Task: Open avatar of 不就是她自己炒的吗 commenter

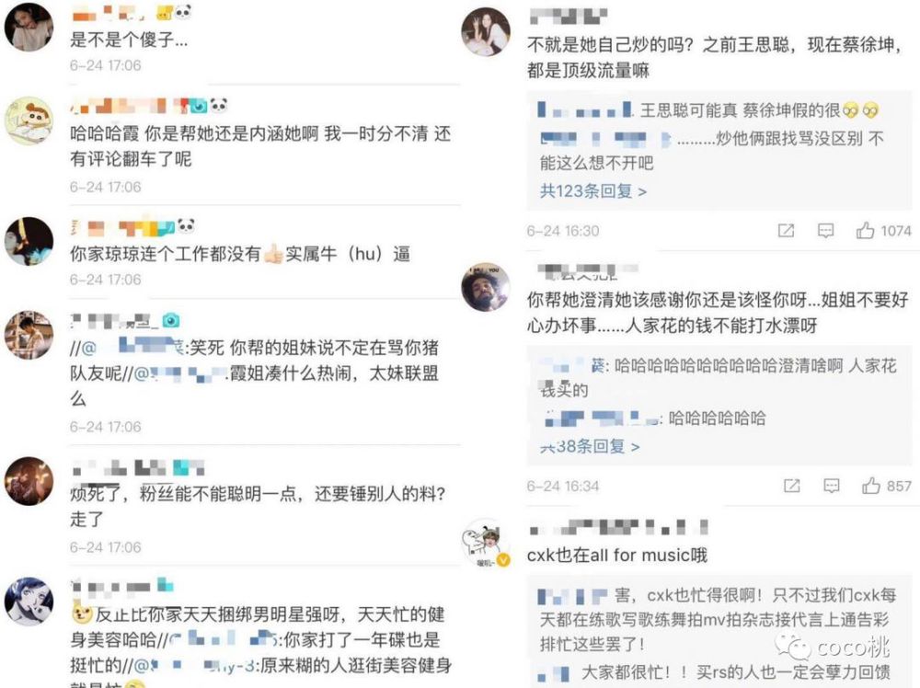Action: point(486,31)
